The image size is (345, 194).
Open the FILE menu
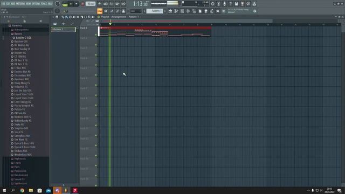[3, 4]
